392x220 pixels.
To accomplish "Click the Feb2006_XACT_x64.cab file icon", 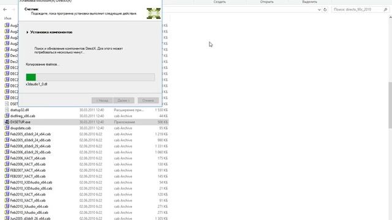I will point(7,158).
